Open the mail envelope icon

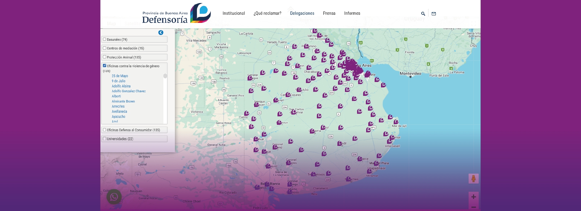[x=434, y=14]
